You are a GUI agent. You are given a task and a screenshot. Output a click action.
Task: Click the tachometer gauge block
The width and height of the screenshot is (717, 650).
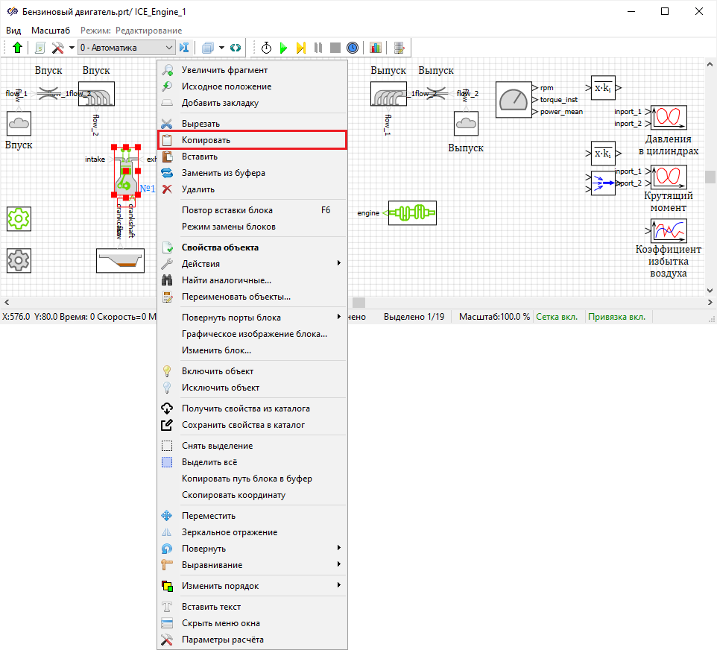pyautogui.click(x=513, y=100)
